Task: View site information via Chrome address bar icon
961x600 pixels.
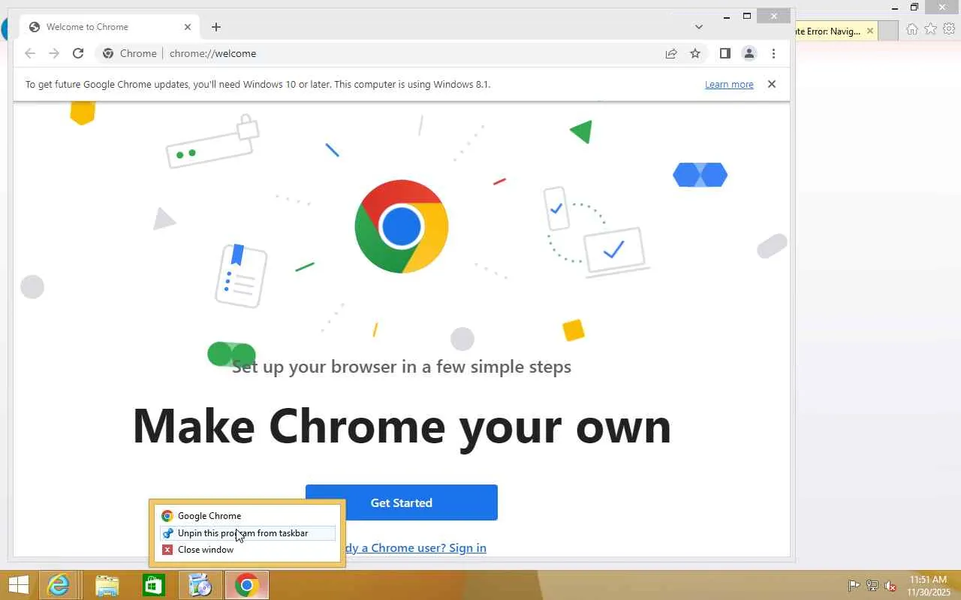Action: (x=108, y=53)
